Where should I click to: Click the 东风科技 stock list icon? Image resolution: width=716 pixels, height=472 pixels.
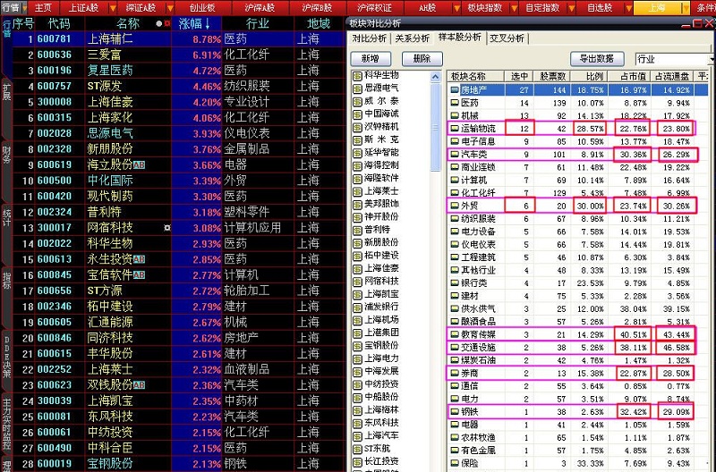point(357,423)
